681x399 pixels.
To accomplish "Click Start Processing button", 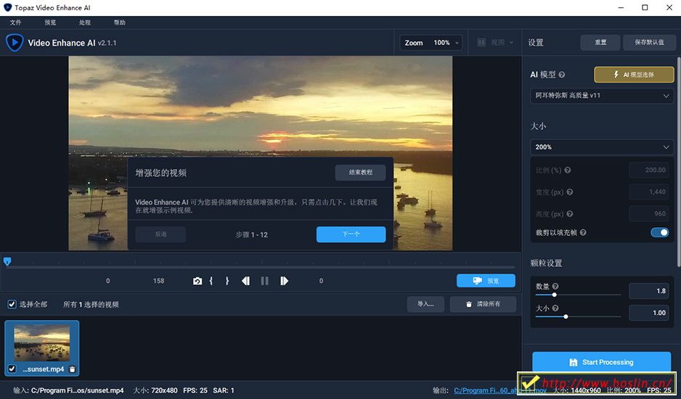I will click(x=602, y=362).
